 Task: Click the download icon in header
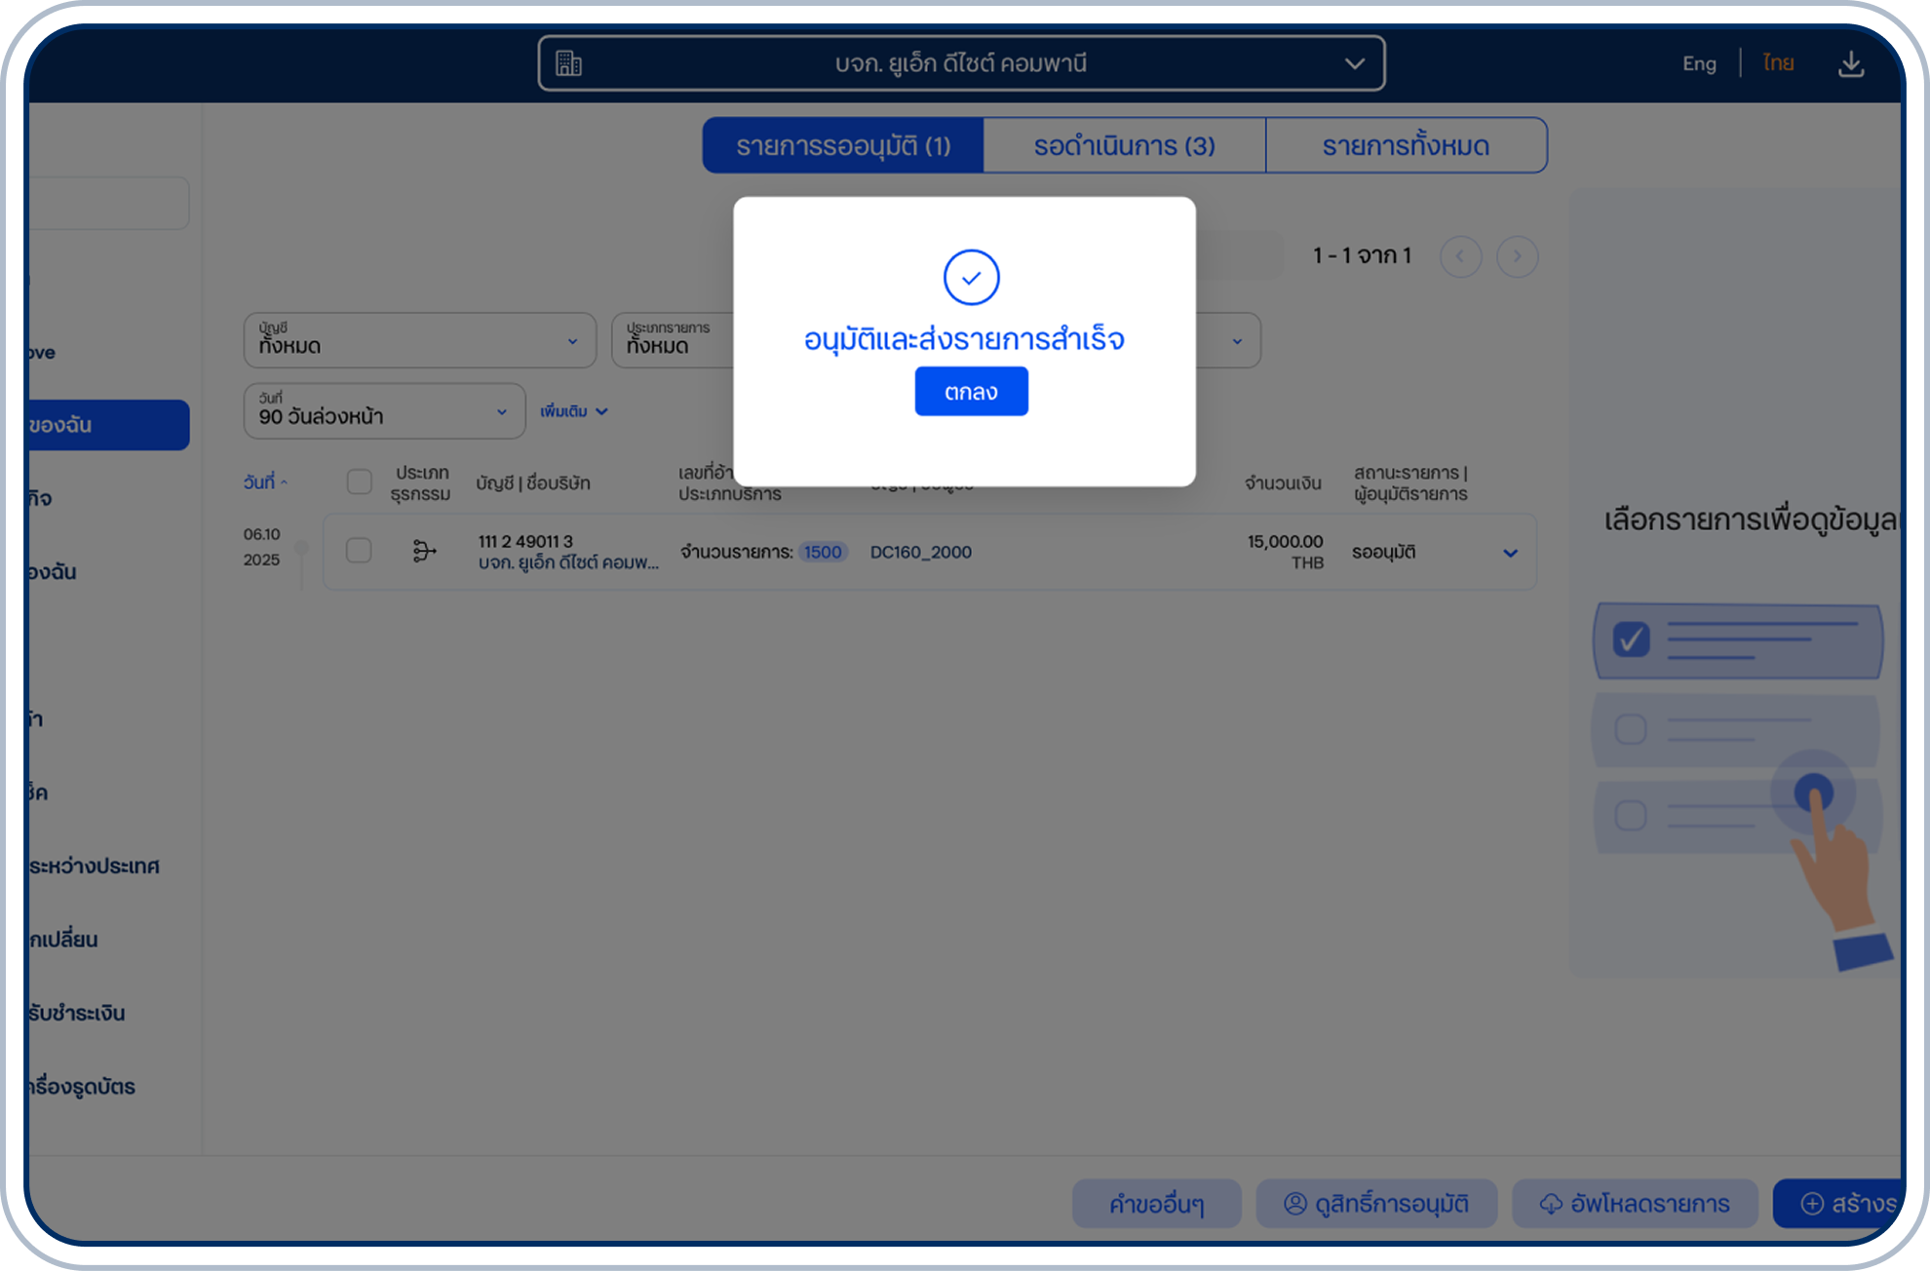[1850, 64]
